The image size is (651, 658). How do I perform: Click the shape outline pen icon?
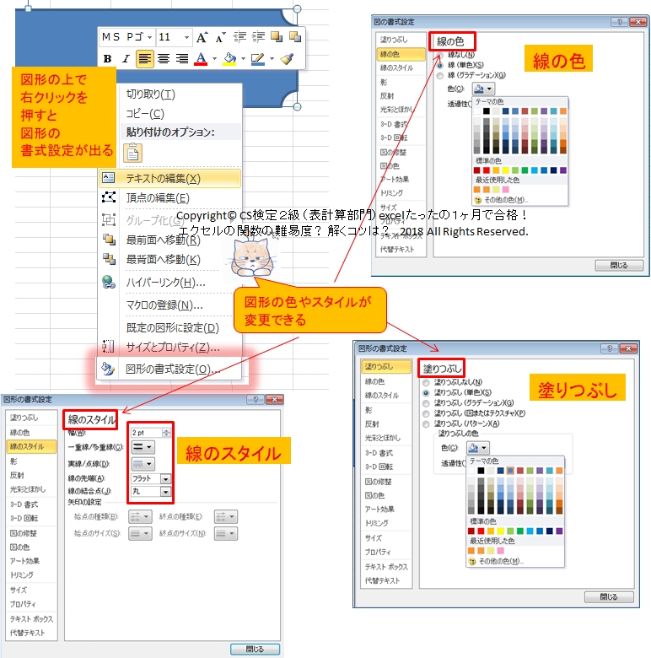(x=257, y=59)
